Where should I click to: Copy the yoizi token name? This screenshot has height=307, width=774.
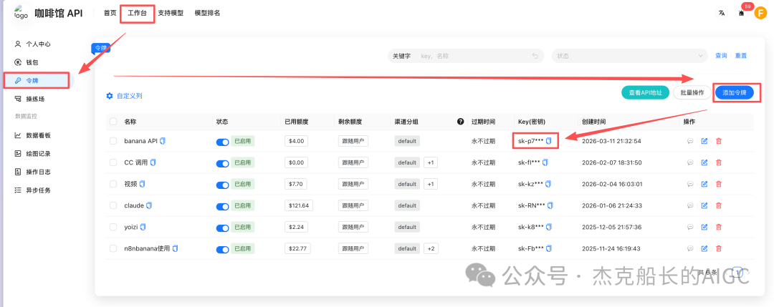[143, 227]
